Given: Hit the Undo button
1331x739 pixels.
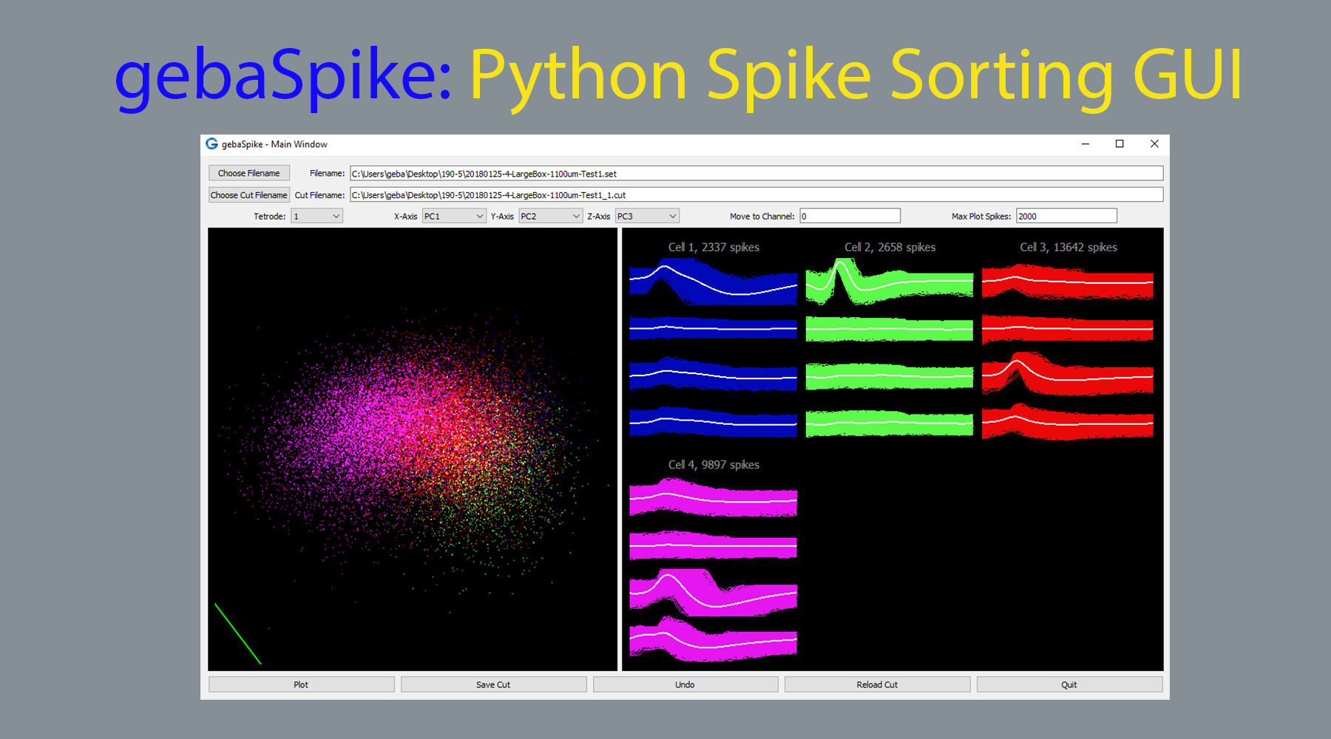Looking at the screenshot, I should pyautogui.click(x=685, y=685).
